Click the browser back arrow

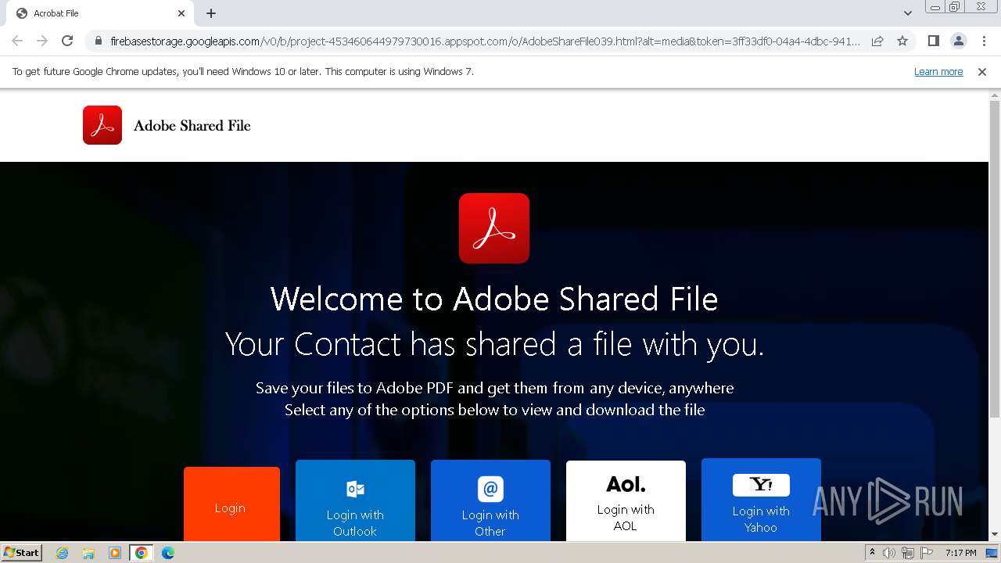click(x=17, y=41)
